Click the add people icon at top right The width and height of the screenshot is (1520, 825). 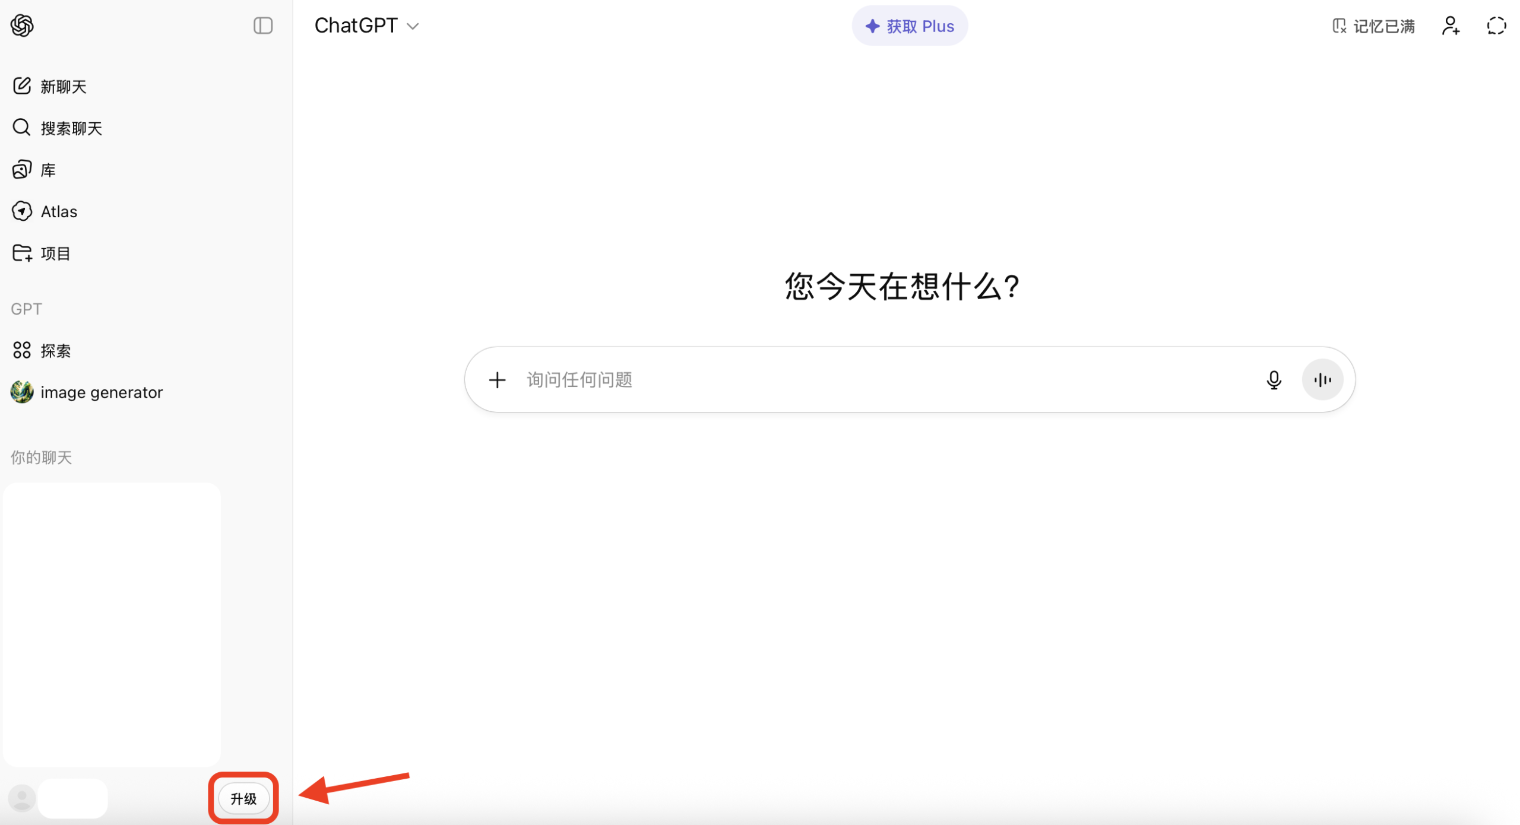click(x=1451, y=26)
